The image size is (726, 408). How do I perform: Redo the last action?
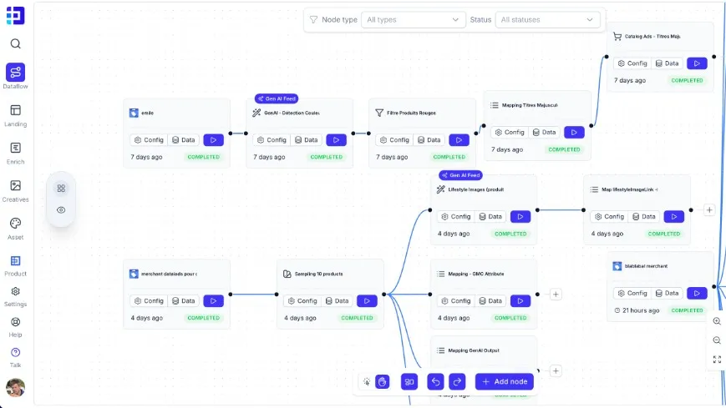click(x=457, y=381)
